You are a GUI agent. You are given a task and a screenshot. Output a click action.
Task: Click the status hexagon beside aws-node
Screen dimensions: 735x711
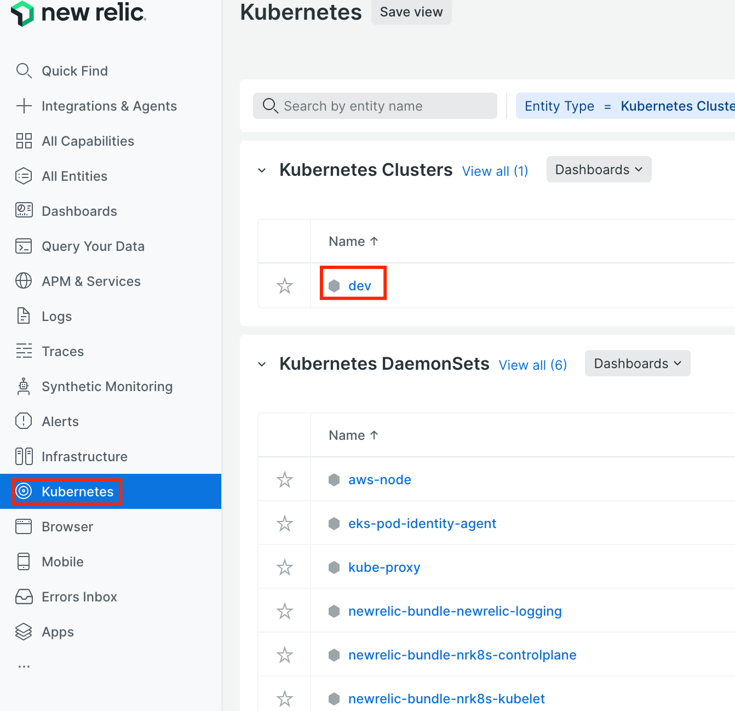tap(334, 480)
